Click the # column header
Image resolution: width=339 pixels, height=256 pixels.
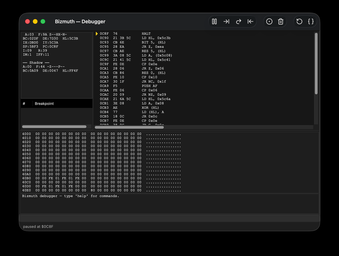(24, 104)
